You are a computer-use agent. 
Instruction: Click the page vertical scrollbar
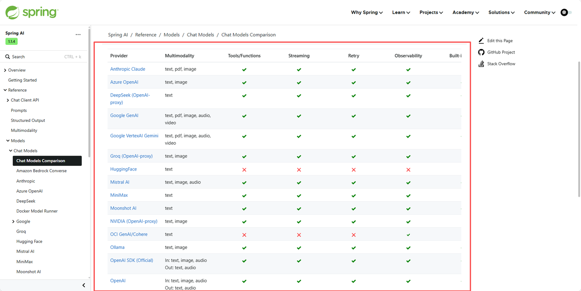[579, 129]
